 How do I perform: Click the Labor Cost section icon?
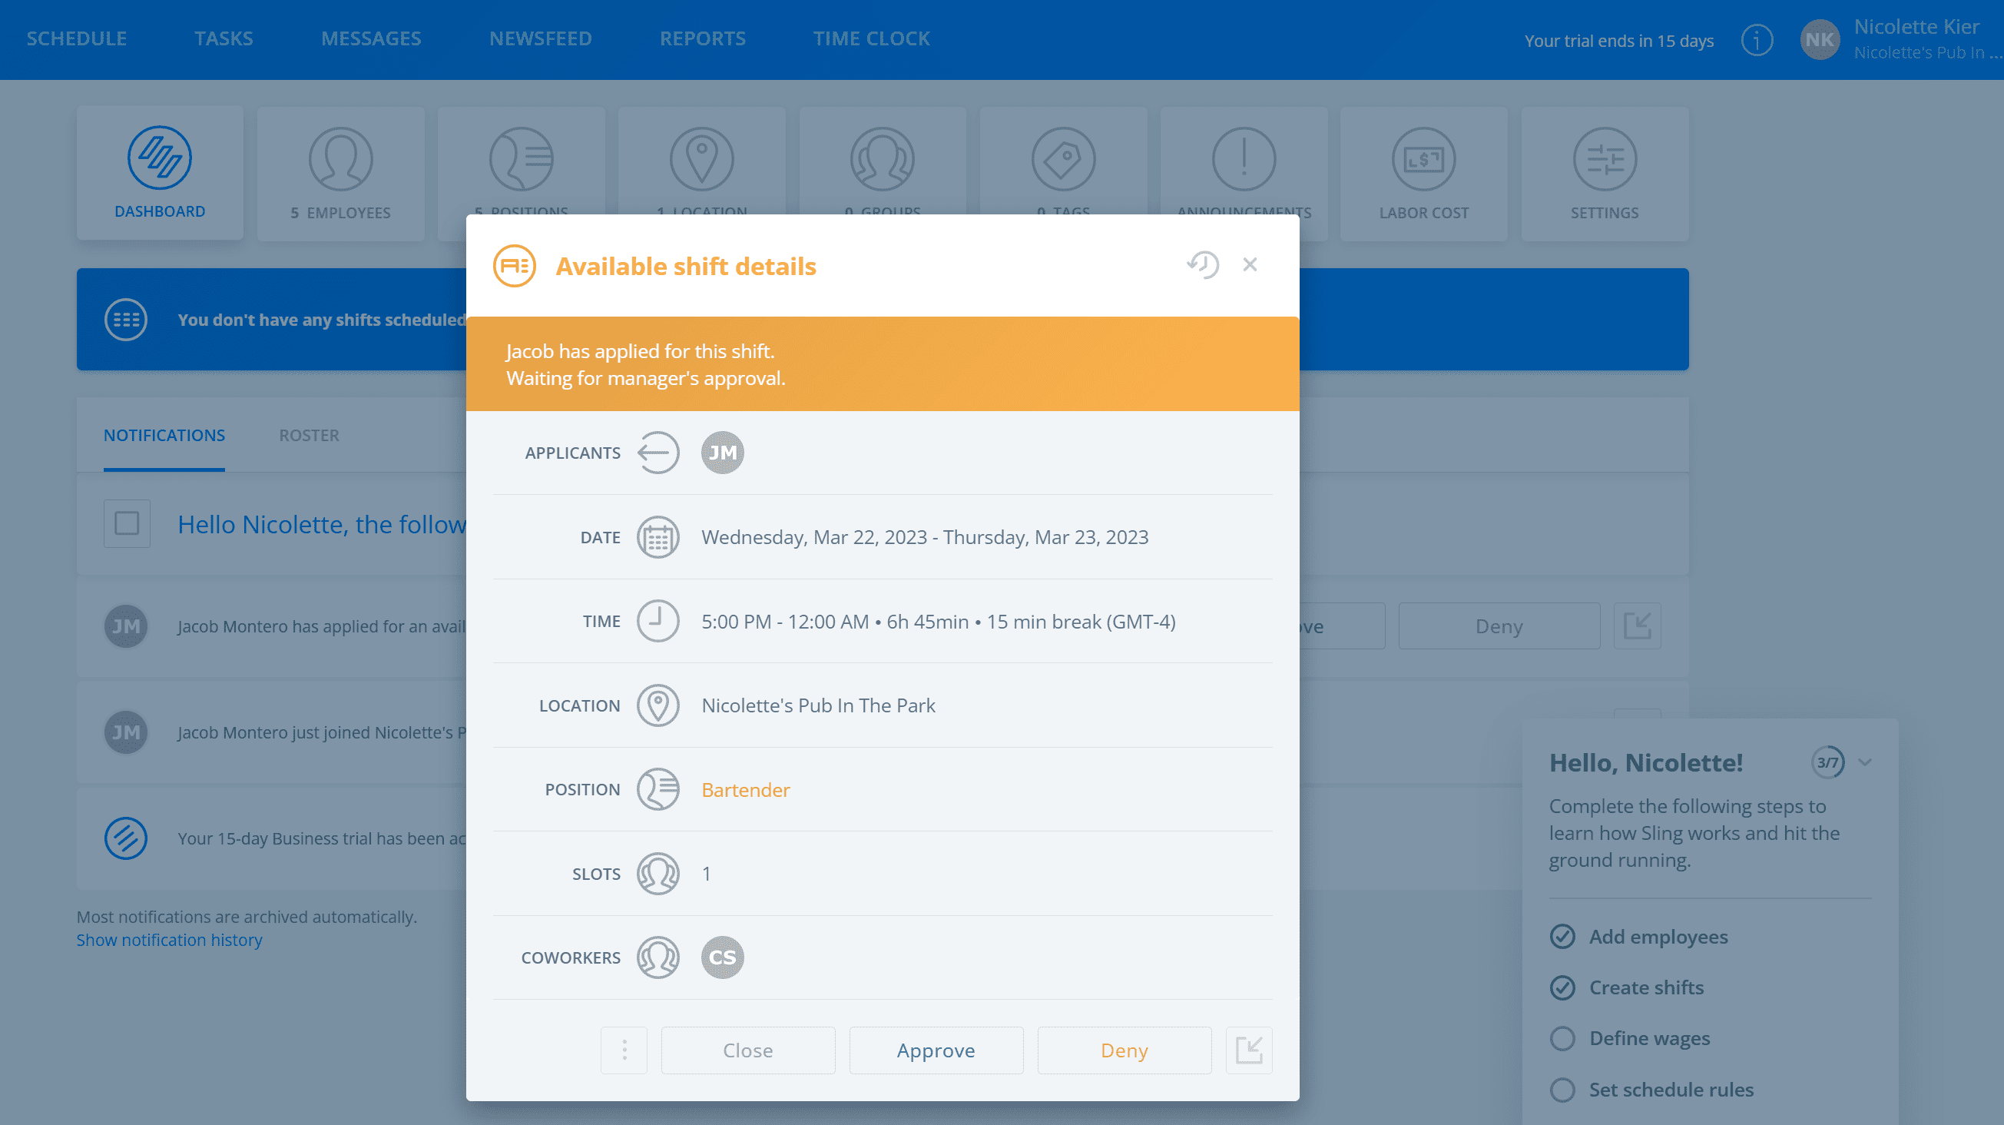click(x=1423, y=158)
